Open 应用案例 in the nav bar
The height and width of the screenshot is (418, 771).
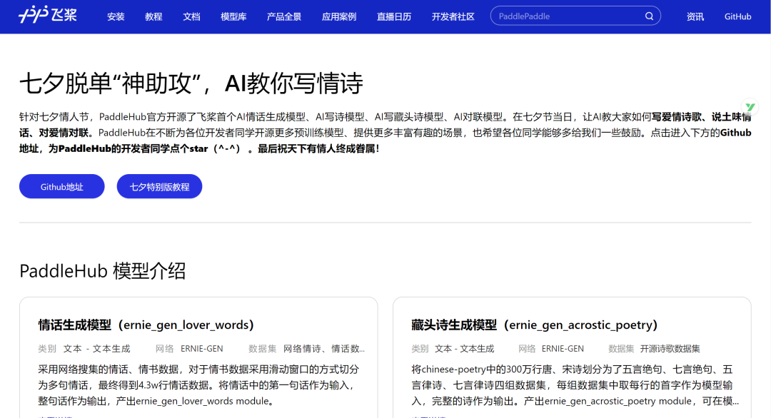click(x=339, y=16)
